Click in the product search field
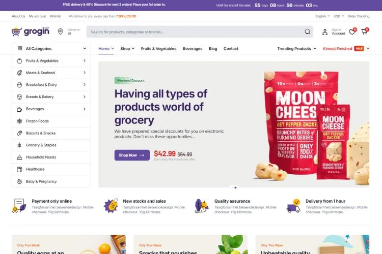Viewport: 382px width, 254px height. 195,32
